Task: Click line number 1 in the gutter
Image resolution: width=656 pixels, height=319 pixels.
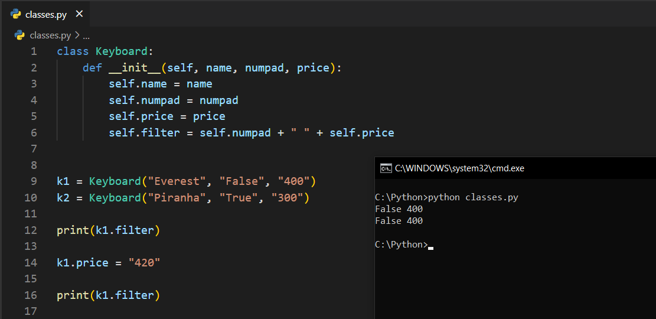Action: (x=34, y=51)
